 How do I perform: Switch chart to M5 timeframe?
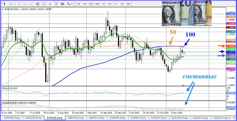pos(85,4)
